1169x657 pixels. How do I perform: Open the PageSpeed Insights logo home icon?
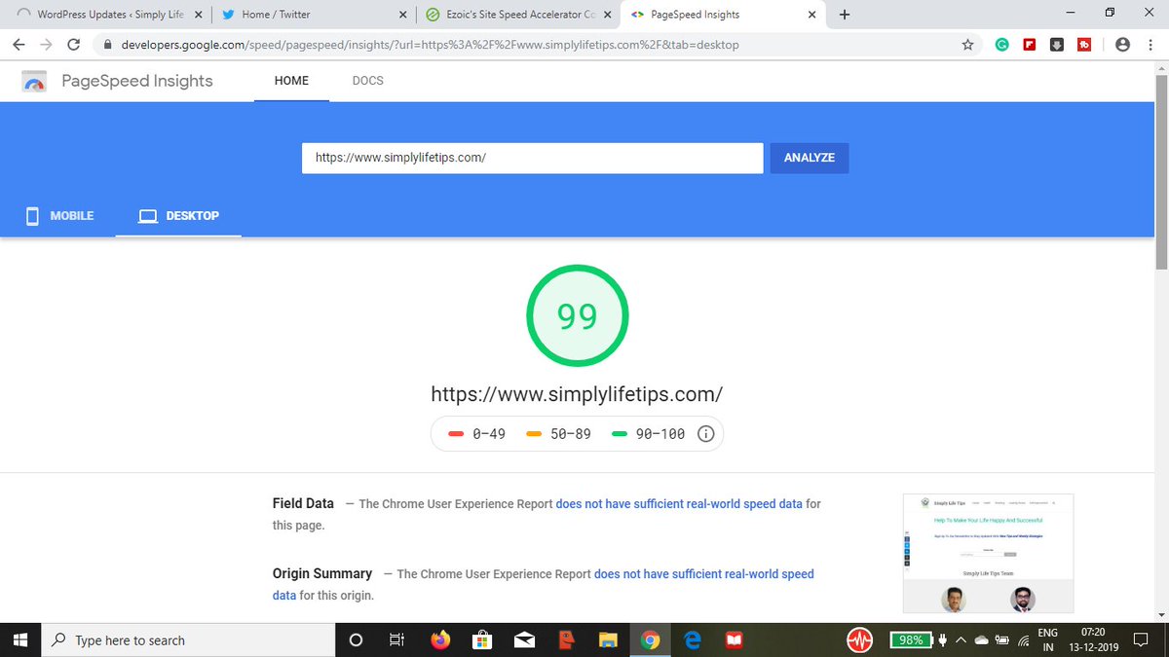(34, 81)
